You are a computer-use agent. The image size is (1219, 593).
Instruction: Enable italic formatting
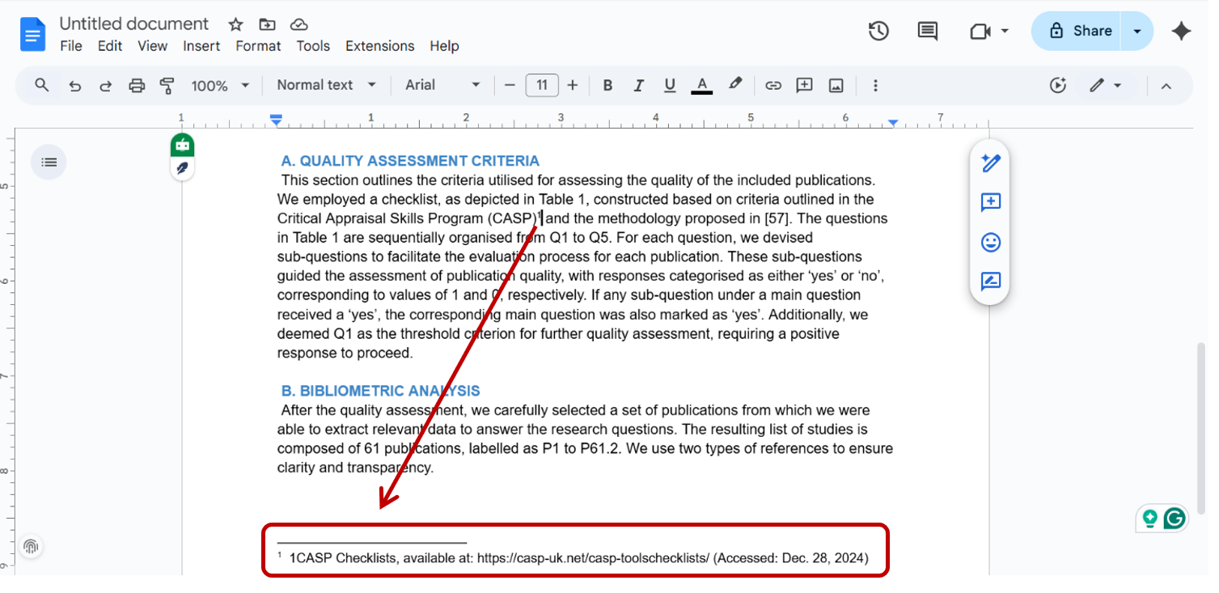point(639,85)
